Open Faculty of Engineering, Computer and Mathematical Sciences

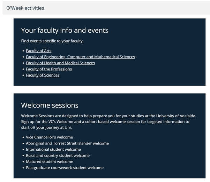click(x=80, y=57)
